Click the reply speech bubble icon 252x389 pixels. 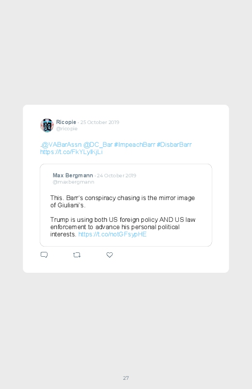coord(44,255)
